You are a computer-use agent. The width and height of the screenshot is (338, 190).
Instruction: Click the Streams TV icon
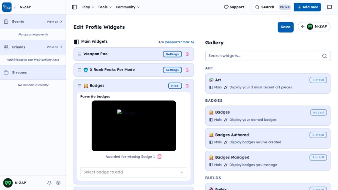click(6, 72)
